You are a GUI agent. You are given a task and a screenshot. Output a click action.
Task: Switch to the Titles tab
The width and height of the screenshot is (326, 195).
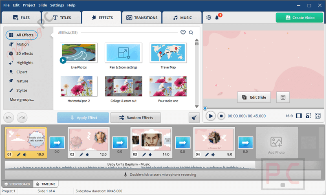coord(62,18)
